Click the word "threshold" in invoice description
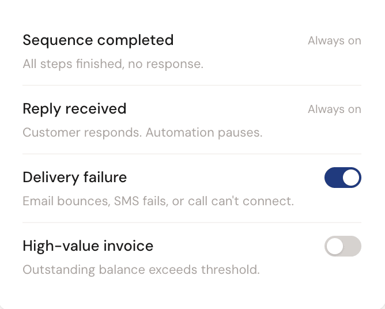The width and height of the screenshot is (385, 309). click(235, 270)
